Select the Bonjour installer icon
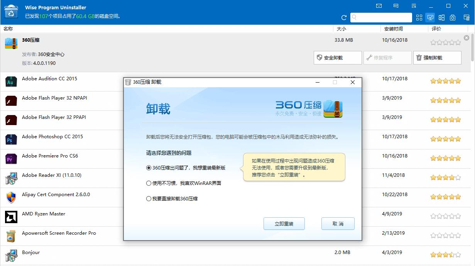 click(x=11, y=256)
